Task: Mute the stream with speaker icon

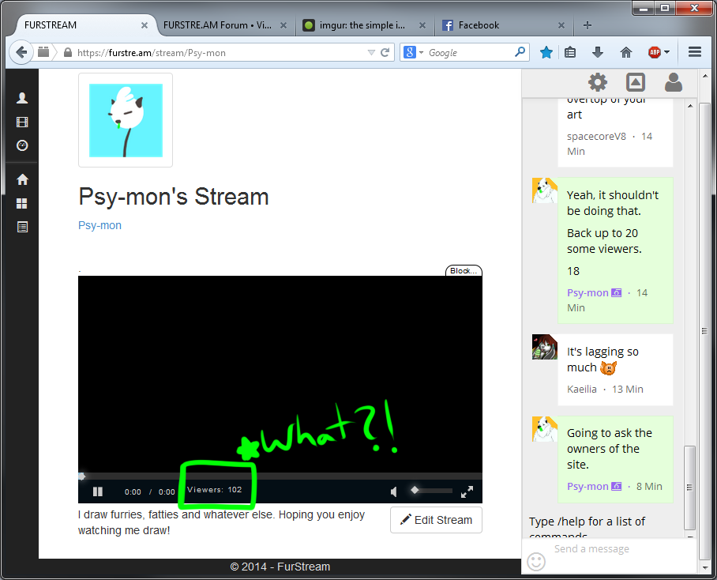Action: point(394,491)
